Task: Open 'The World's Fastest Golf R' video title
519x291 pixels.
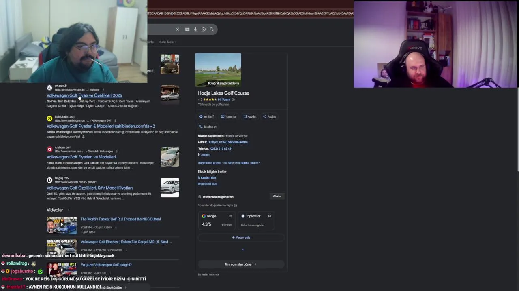Action: click(120, 219)
